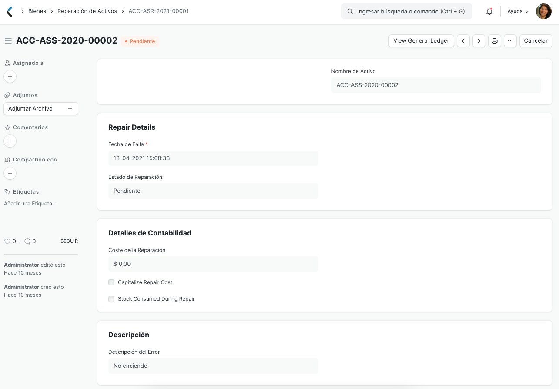559x389 pixels.
Task: Add a comment with plus button
Action: (x=10, y=141)
